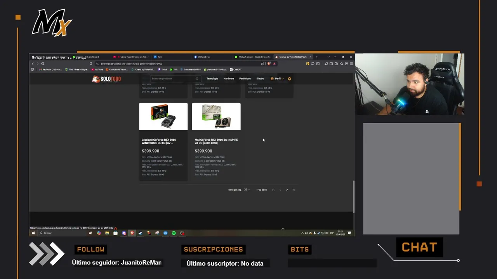Open the orange settings gear on SoloTodo
The width and height of the screenshot is (497, 279).
[289, 79]
